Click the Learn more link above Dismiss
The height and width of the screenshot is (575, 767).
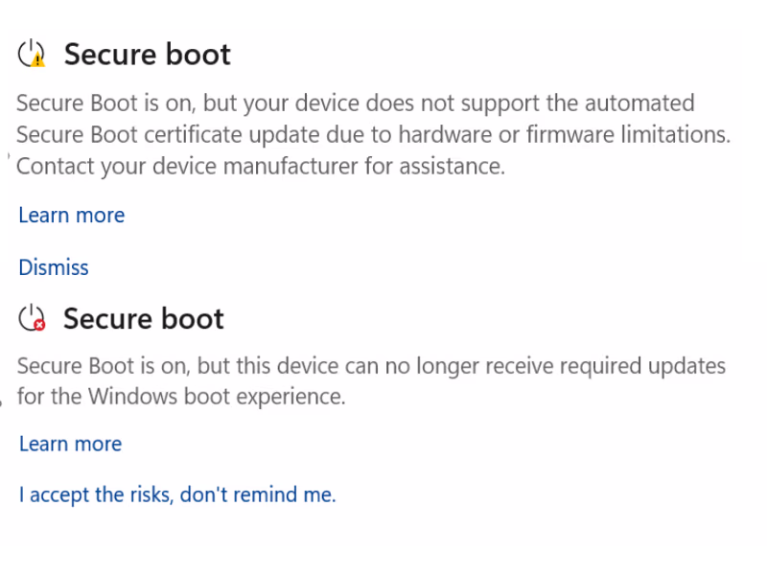click(x=71, y=215)
